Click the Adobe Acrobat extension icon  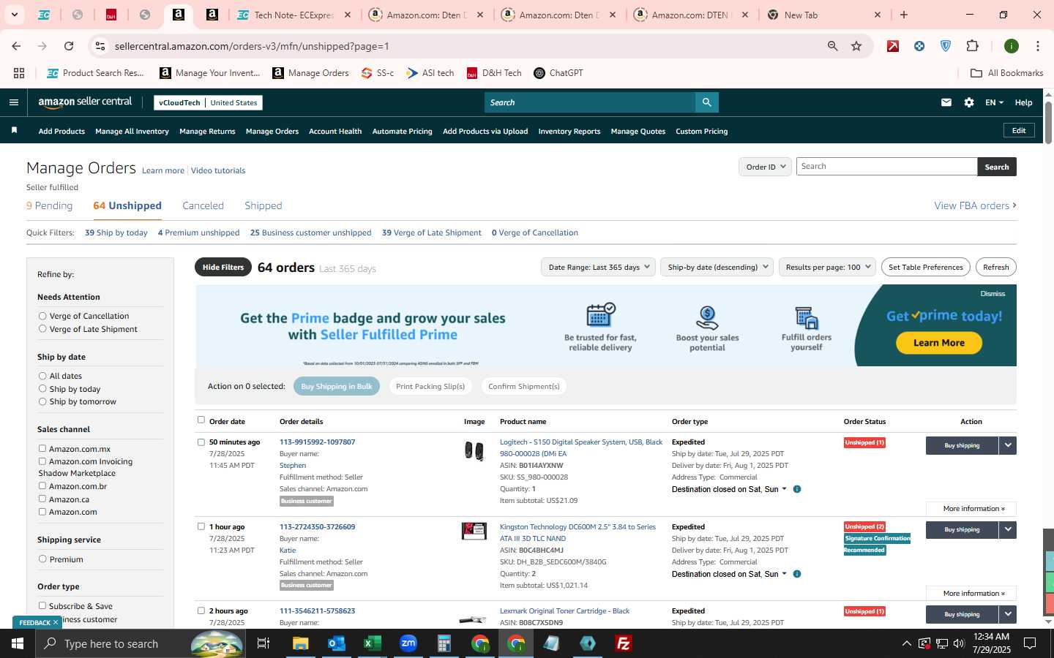tap(893, 46)
